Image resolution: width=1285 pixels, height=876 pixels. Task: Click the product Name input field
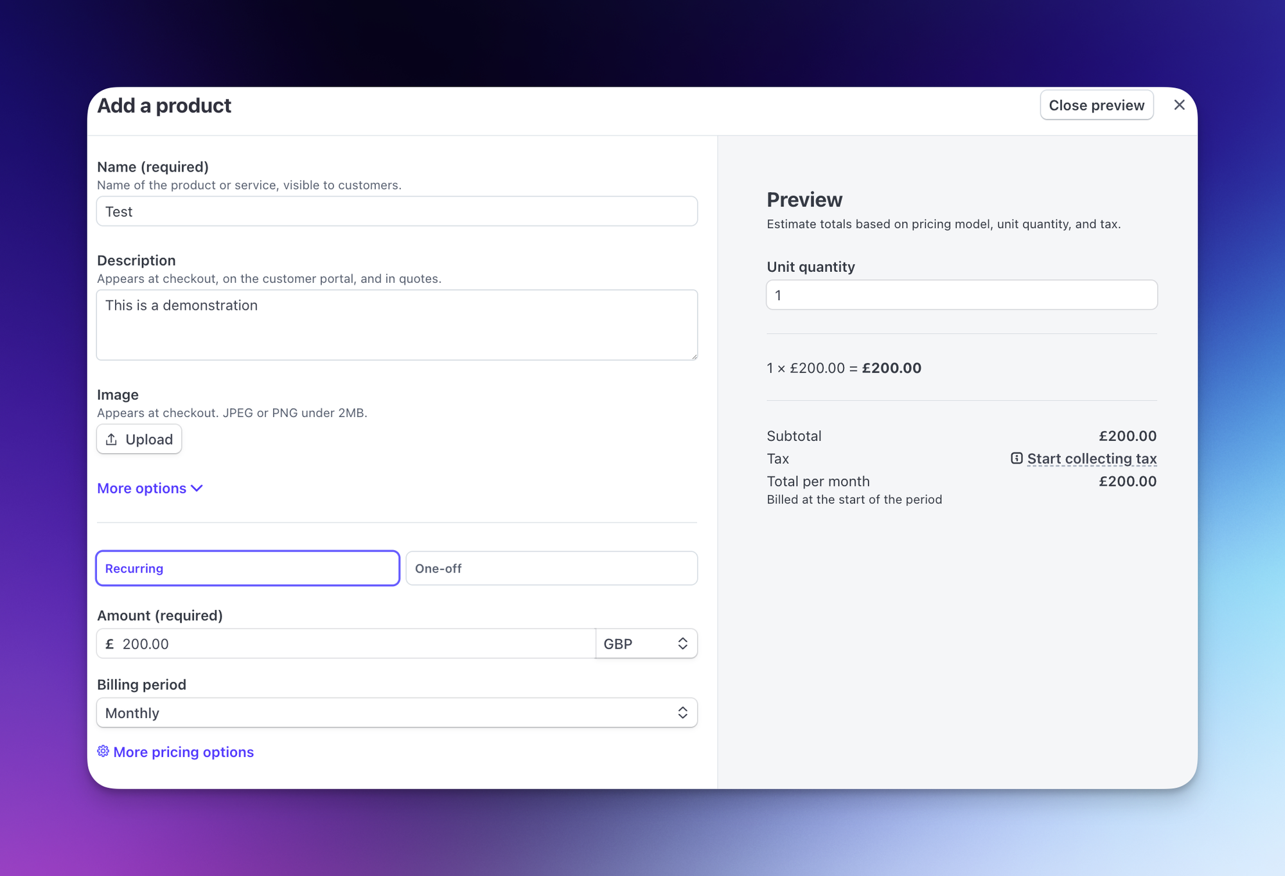click(396, 211)
